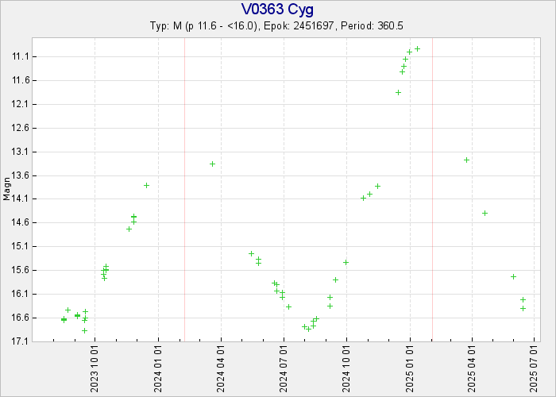556x397 pixels.
Task: Click the 15.1 magnitude axis label
Action: [20, 246]
